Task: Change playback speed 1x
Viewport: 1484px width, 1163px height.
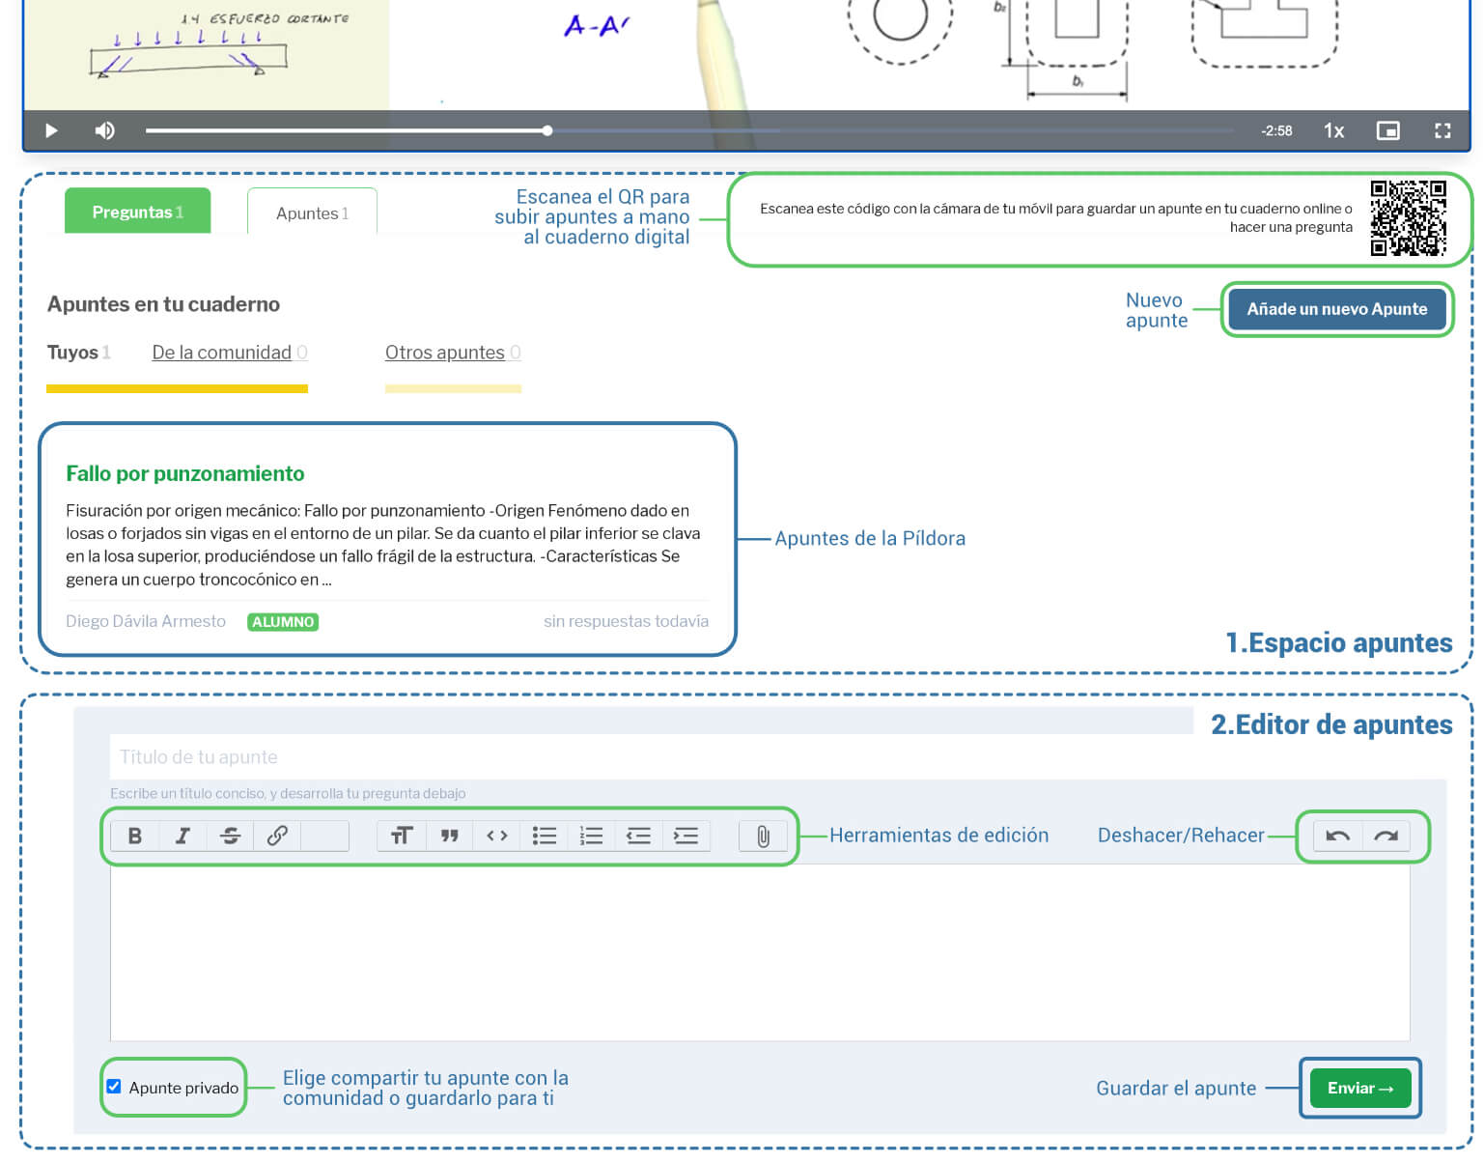Action: (1333, 130)
